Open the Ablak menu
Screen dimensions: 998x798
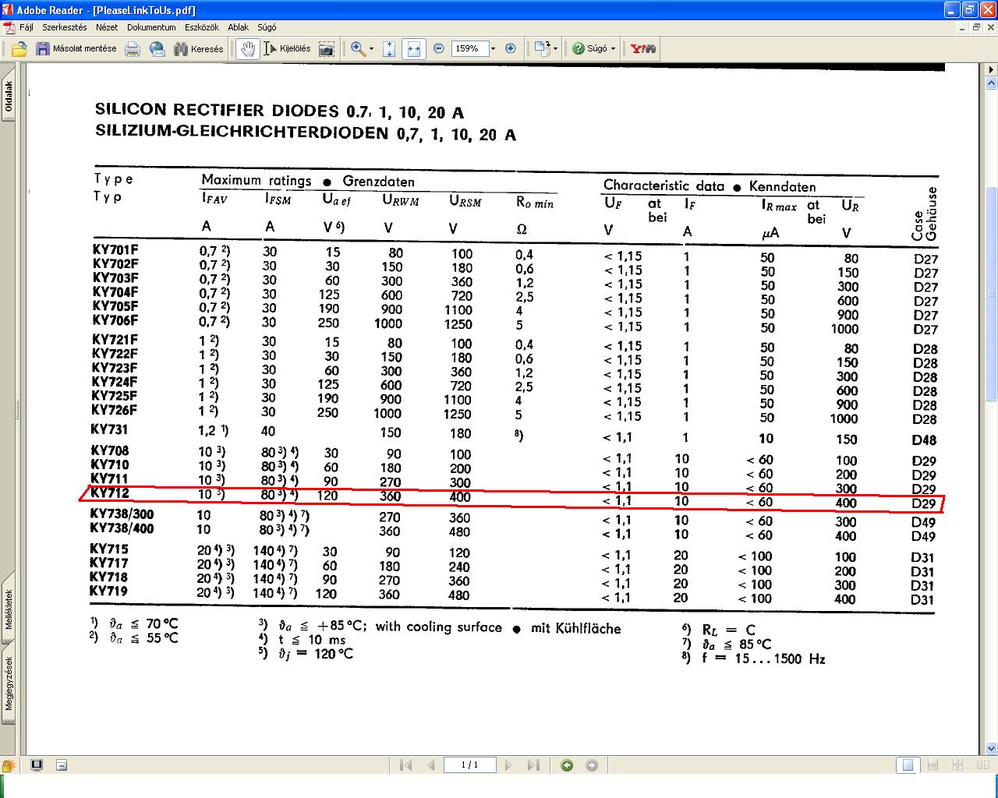(x=238, y=27)
